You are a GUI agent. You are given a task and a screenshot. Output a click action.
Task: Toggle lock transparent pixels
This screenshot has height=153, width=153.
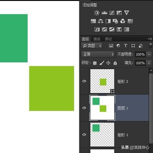(x=95, y=63)
